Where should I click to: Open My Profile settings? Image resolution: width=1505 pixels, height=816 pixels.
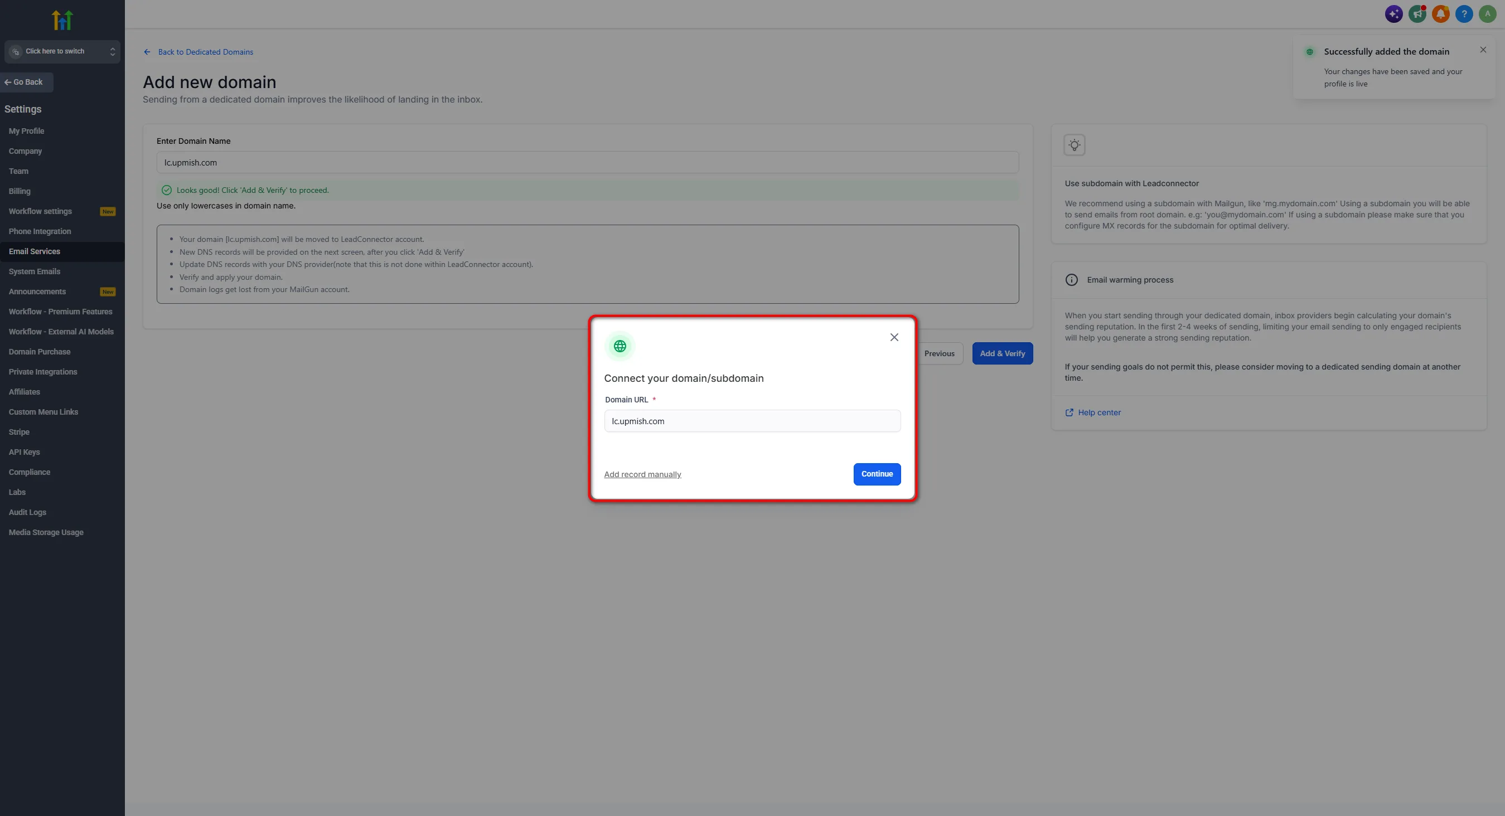(26, 132)
